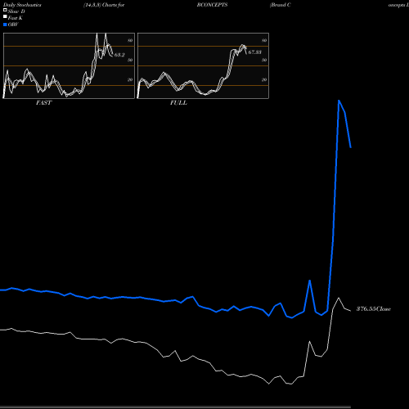This screenshot has height=409, width=409.
Task: Click the 'Daily Stochastics' title text
Action: tap(22, 5)
